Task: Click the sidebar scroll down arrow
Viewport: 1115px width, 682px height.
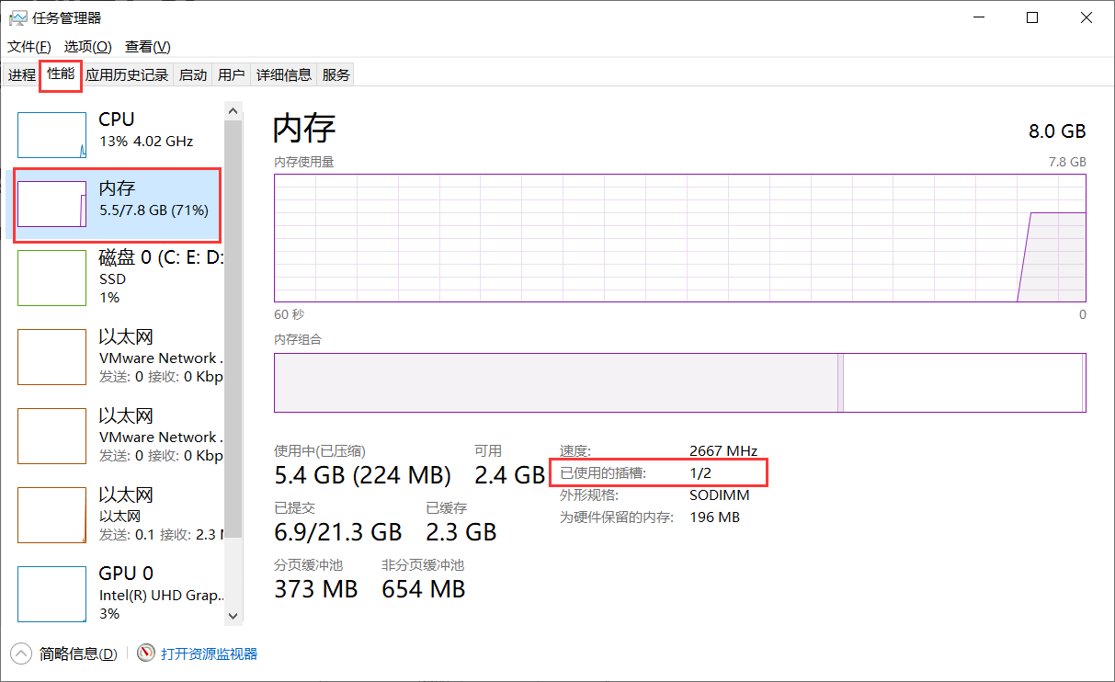Action: click(x=233, y=616)
